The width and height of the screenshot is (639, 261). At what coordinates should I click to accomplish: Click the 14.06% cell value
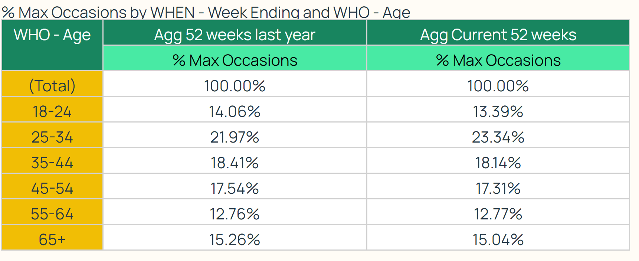pos(235,111)
